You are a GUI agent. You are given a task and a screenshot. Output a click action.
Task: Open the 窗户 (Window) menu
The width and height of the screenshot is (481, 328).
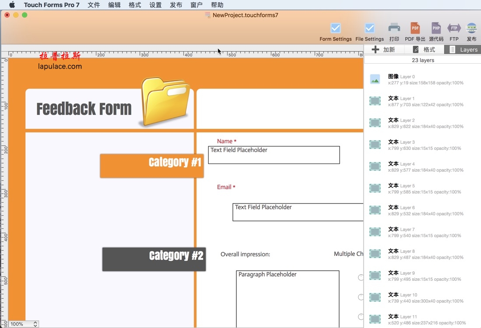point(197,5)
